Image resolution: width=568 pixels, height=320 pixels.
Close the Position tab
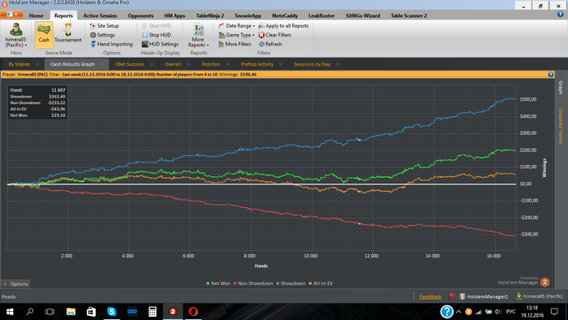coord(227,64)
